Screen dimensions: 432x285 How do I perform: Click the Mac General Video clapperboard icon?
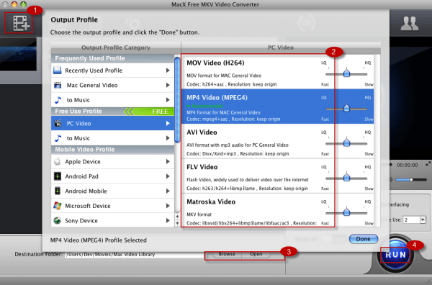point(58,85)
